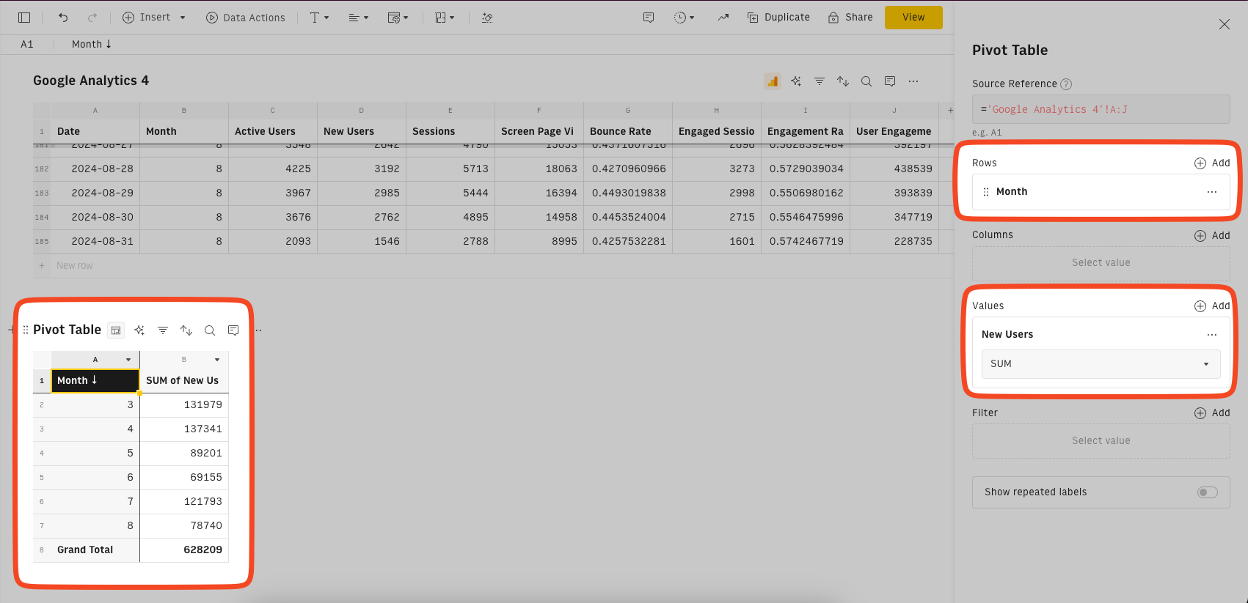
Task: Grab the Pivot Table drag handle
Action: tap(26, 330)
